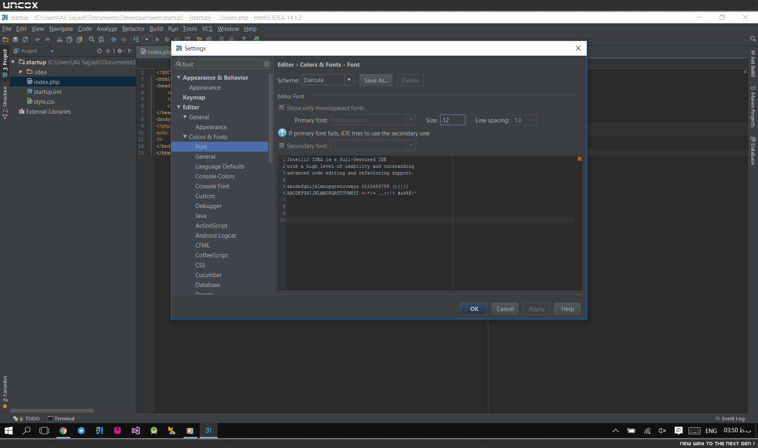Collapse the Colors & Fonts node
758x448 pixels.
click(x=185, y=137)
